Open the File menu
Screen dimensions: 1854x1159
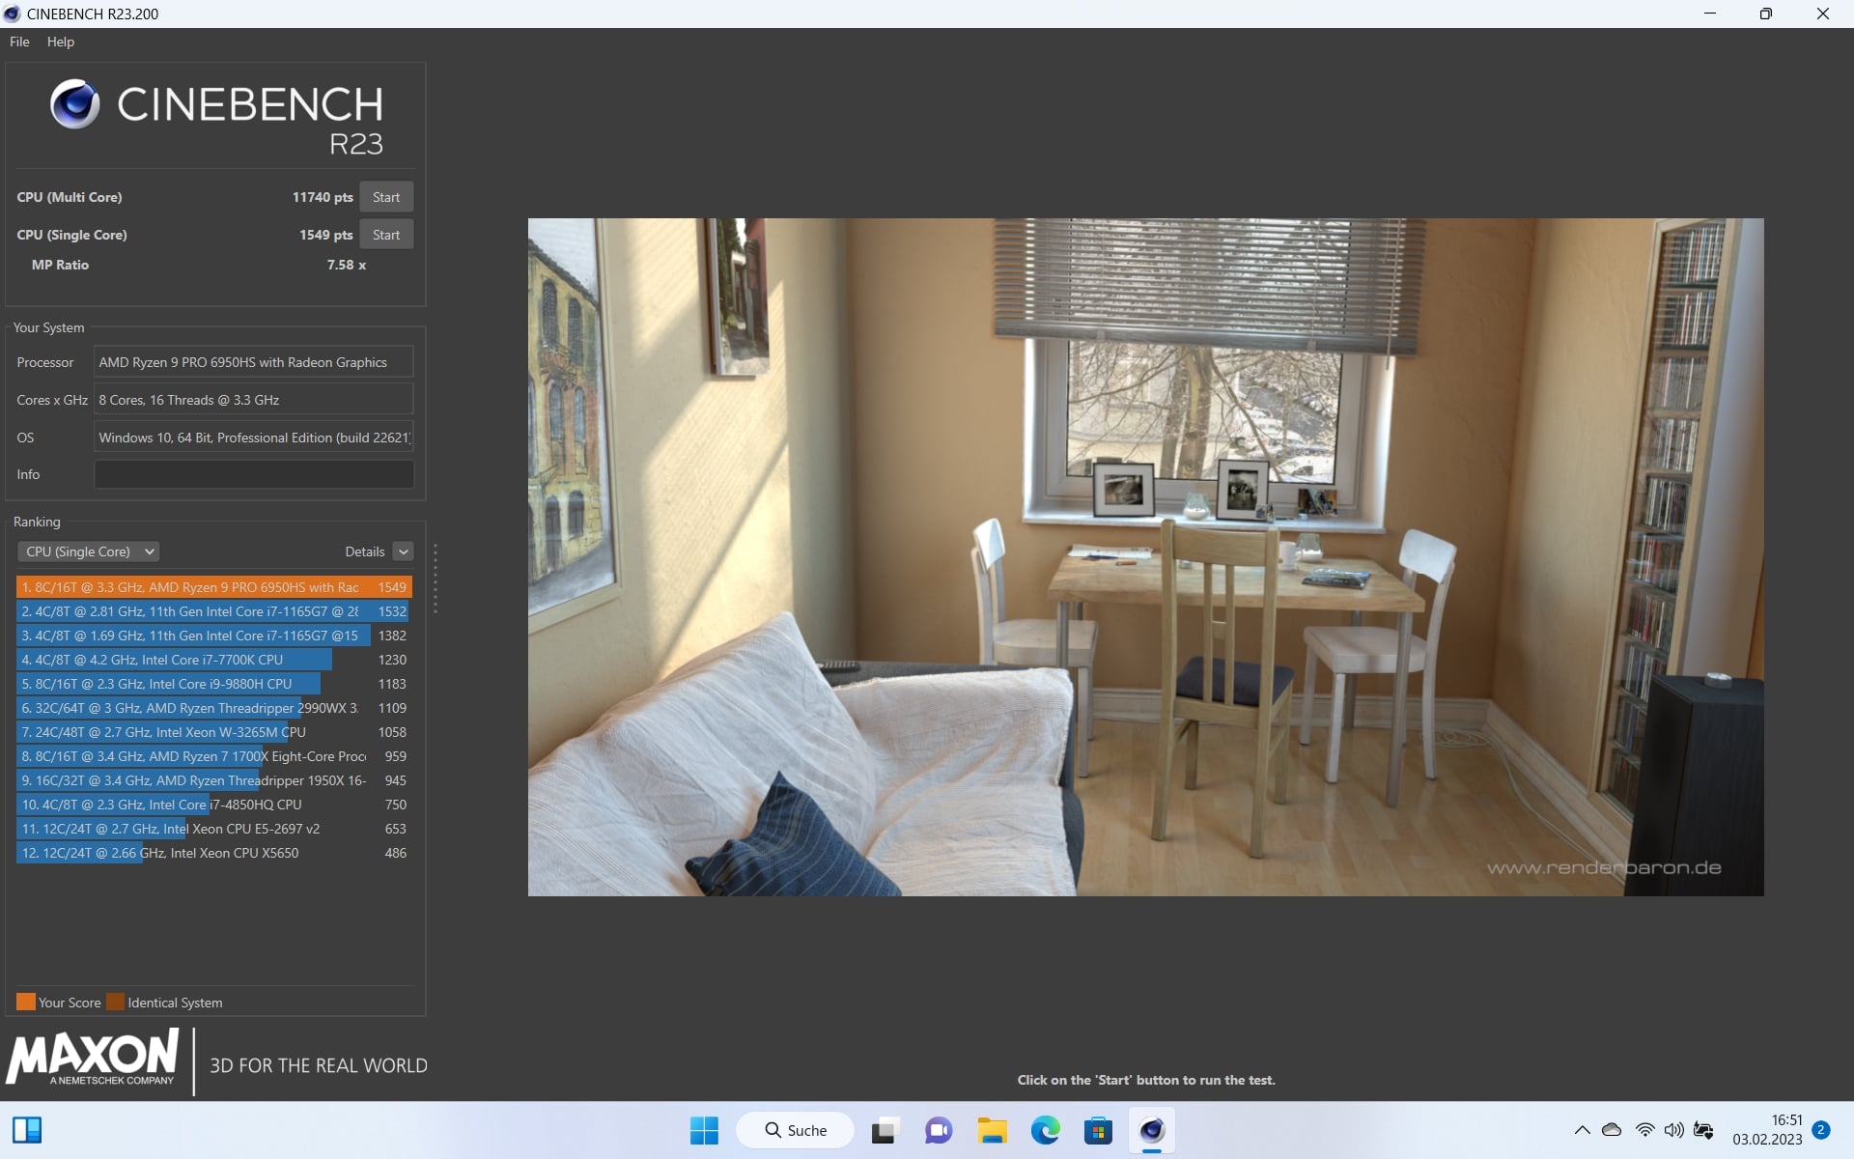click(x=19, y=42)
